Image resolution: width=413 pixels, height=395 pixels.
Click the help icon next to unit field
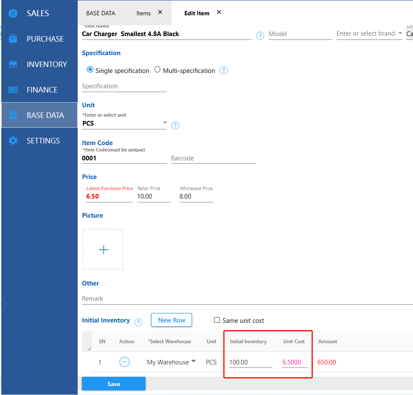coord(175,125)
